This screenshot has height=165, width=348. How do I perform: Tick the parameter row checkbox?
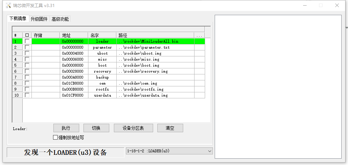pos(27,47)
